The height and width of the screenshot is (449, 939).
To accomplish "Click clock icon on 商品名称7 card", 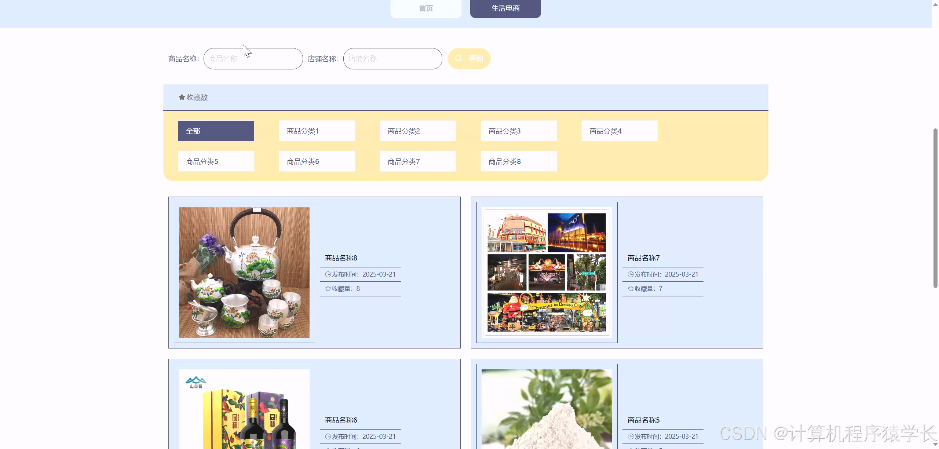I will [631, 274].
